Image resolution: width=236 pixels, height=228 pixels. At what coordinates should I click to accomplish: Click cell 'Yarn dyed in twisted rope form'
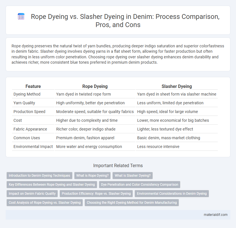(83, 94)
